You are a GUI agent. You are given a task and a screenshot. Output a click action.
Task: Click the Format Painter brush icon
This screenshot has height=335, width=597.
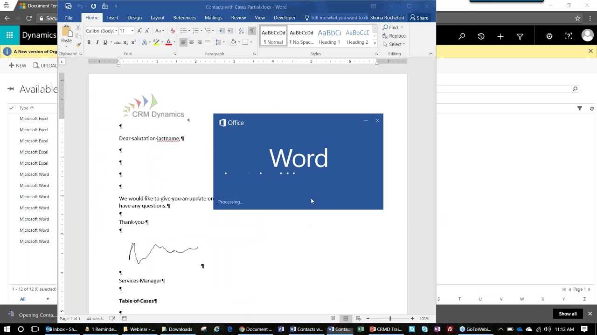pyautogui.click(x=78, y=45)
